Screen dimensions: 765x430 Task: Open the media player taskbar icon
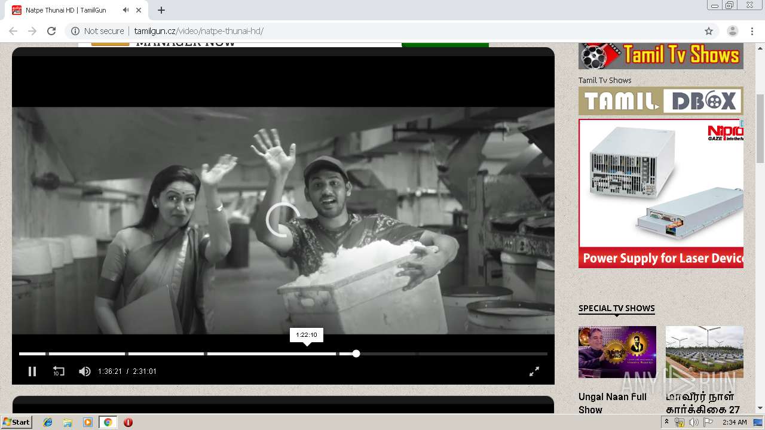click(87, 422)
